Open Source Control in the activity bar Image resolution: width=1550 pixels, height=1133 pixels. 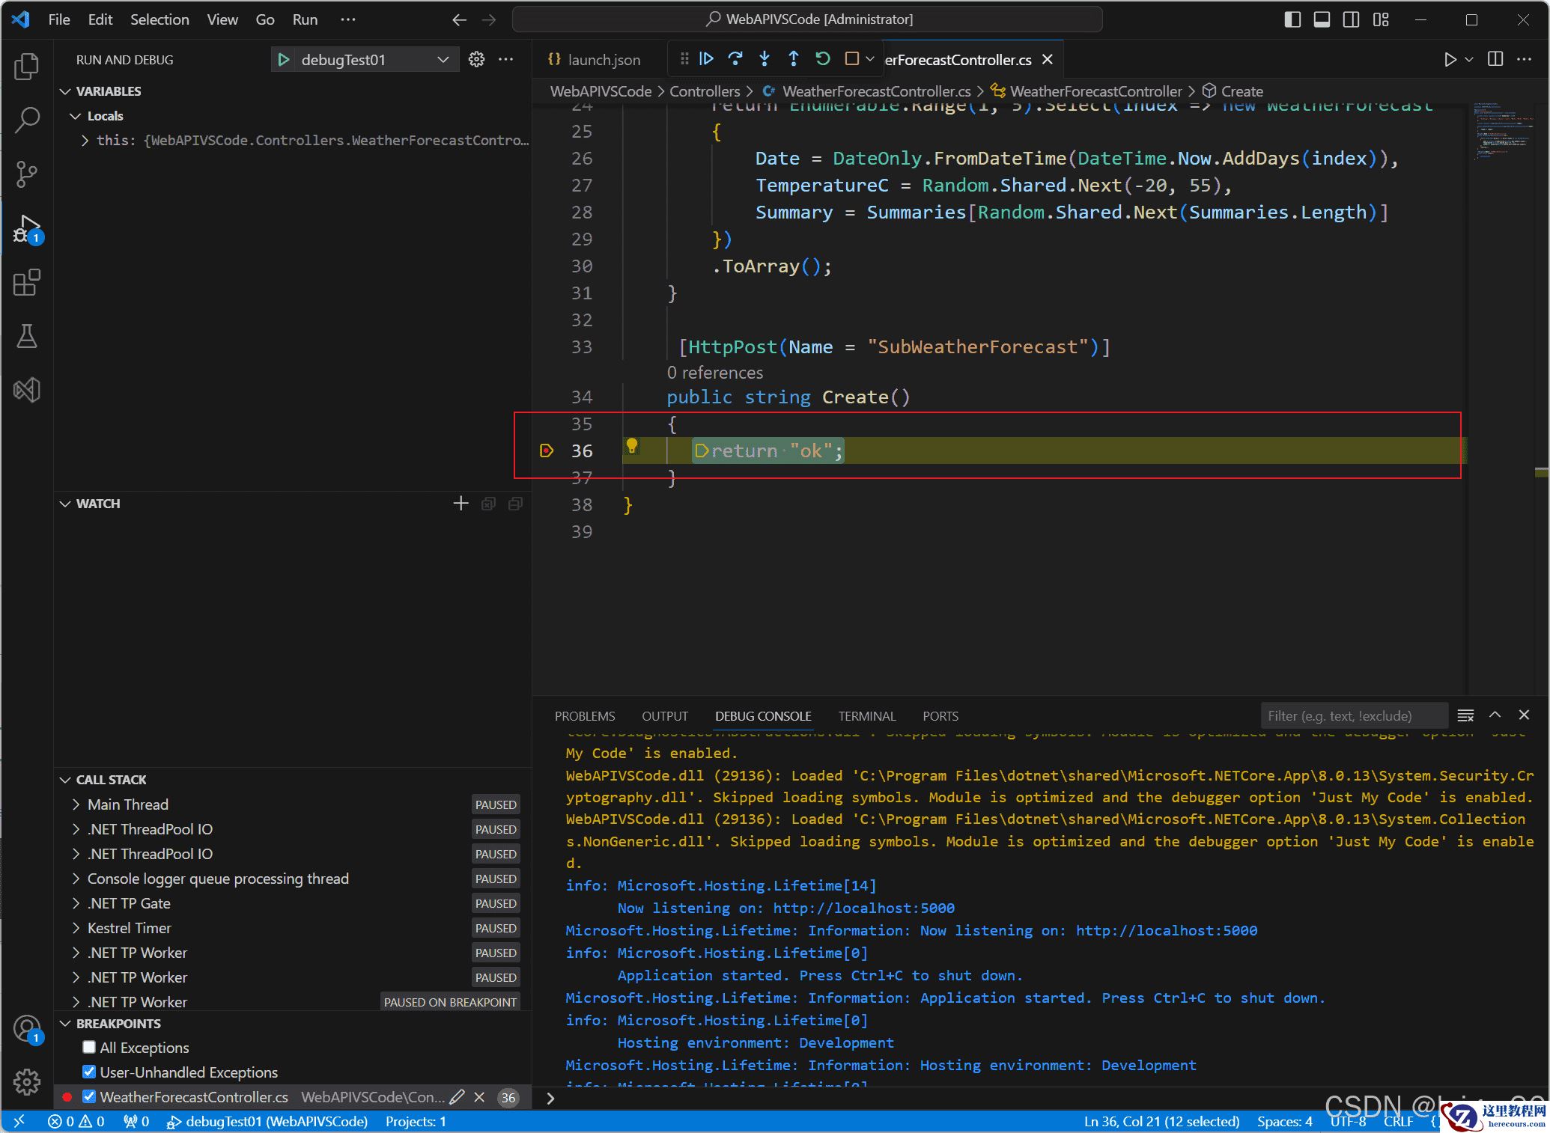[x=27, y=174]
